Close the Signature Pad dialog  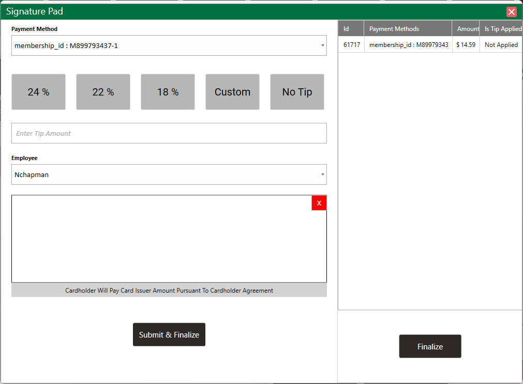pos(511,12)
